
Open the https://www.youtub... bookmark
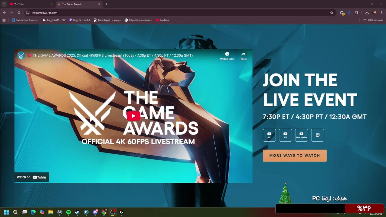[138, 20]
